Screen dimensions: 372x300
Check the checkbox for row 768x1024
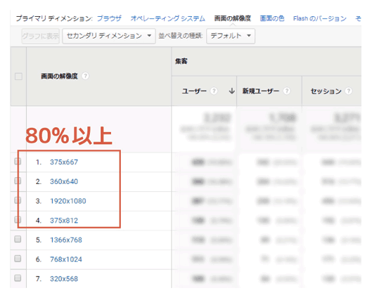(18, 259)
